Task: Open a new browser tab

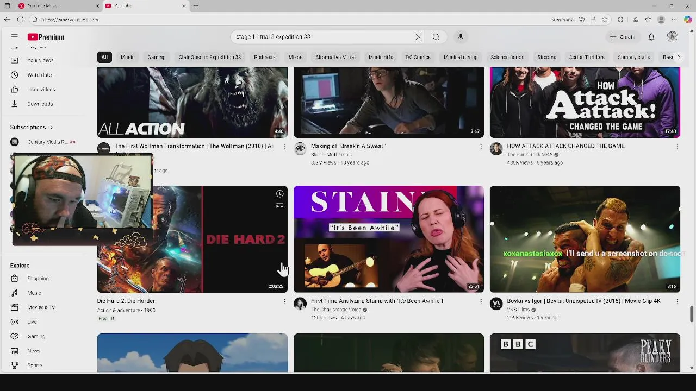Action: 196,6
